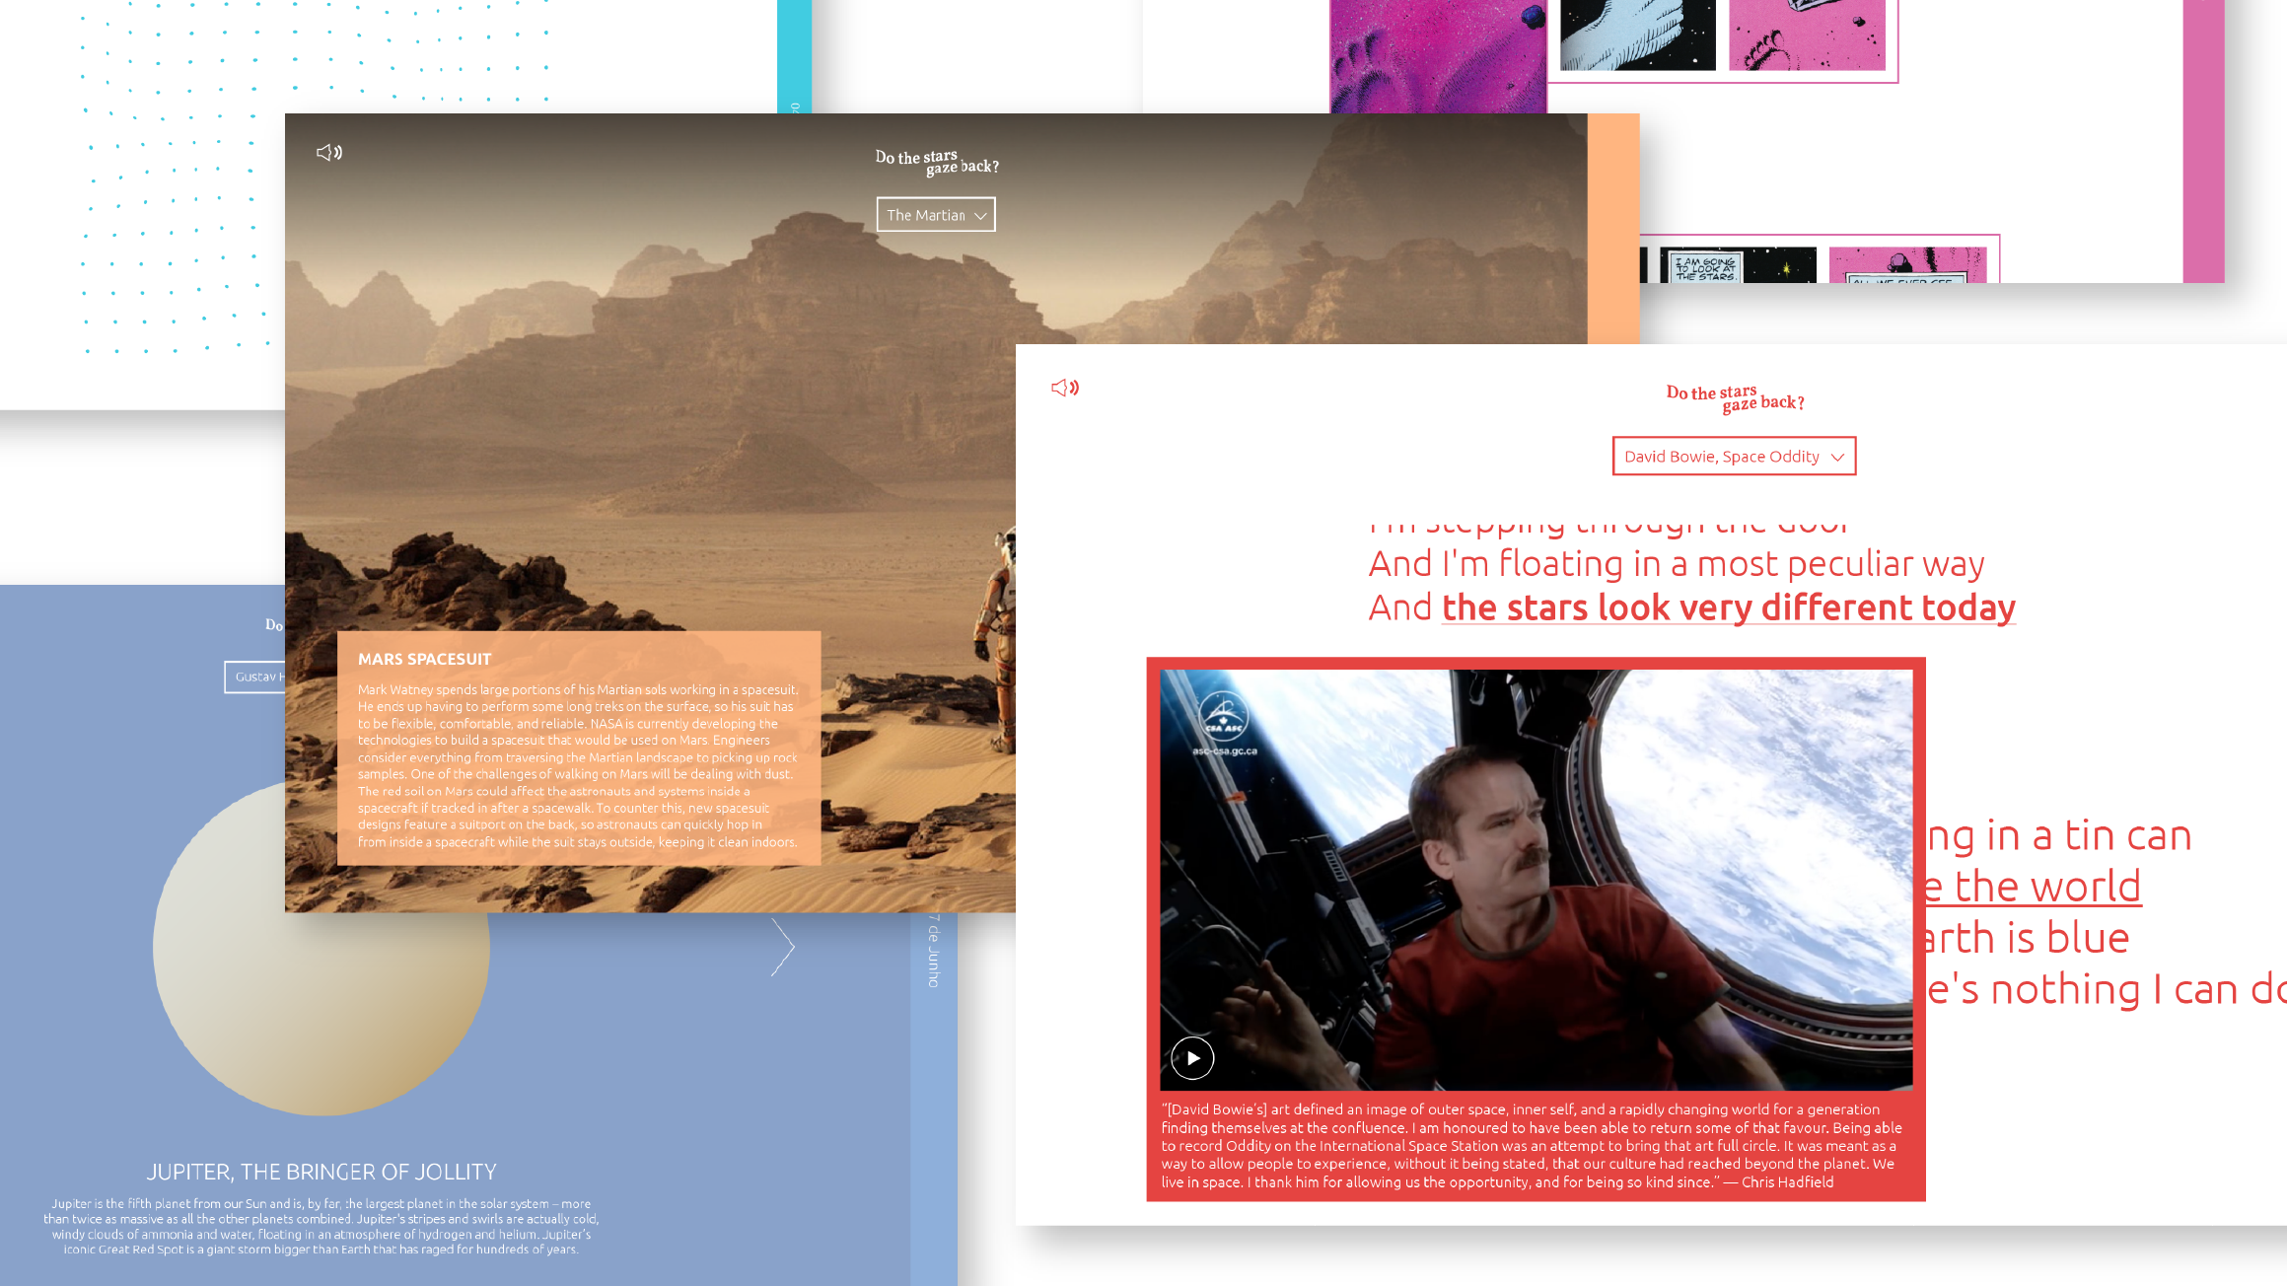This screenshot has width=2287, height=1286.
Task: Select the blue hand comic panel
Action: point(1637,35)
